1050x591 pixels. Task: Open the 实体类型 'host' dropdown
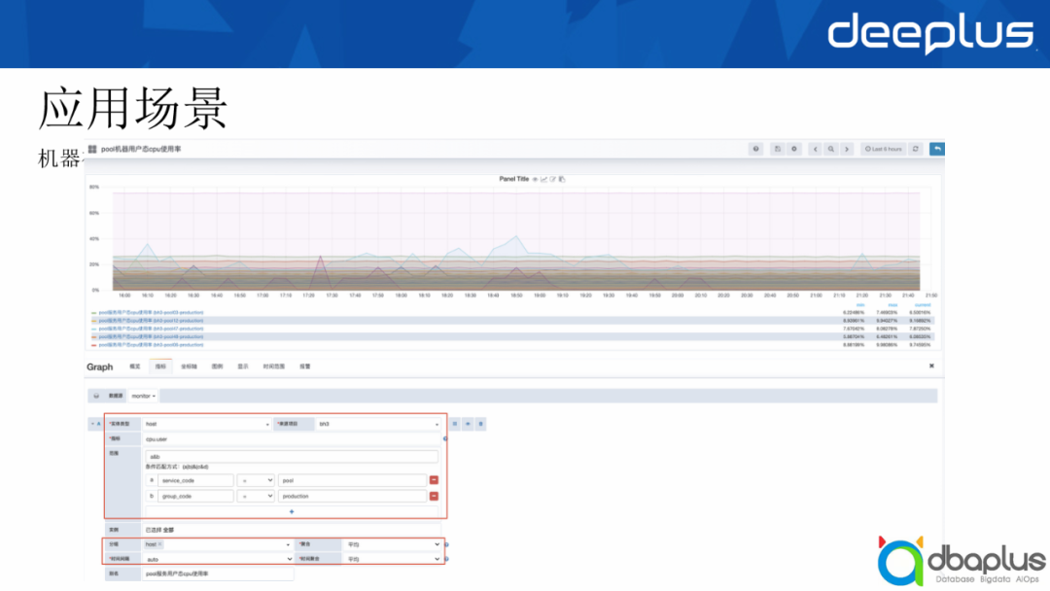point(207,424)
